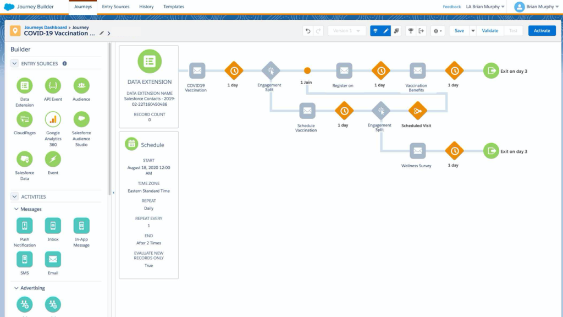Click the CloudPages entry source icon
Image resolution: width=563 pixels, height=317 pixels.
tap(24, 119)
